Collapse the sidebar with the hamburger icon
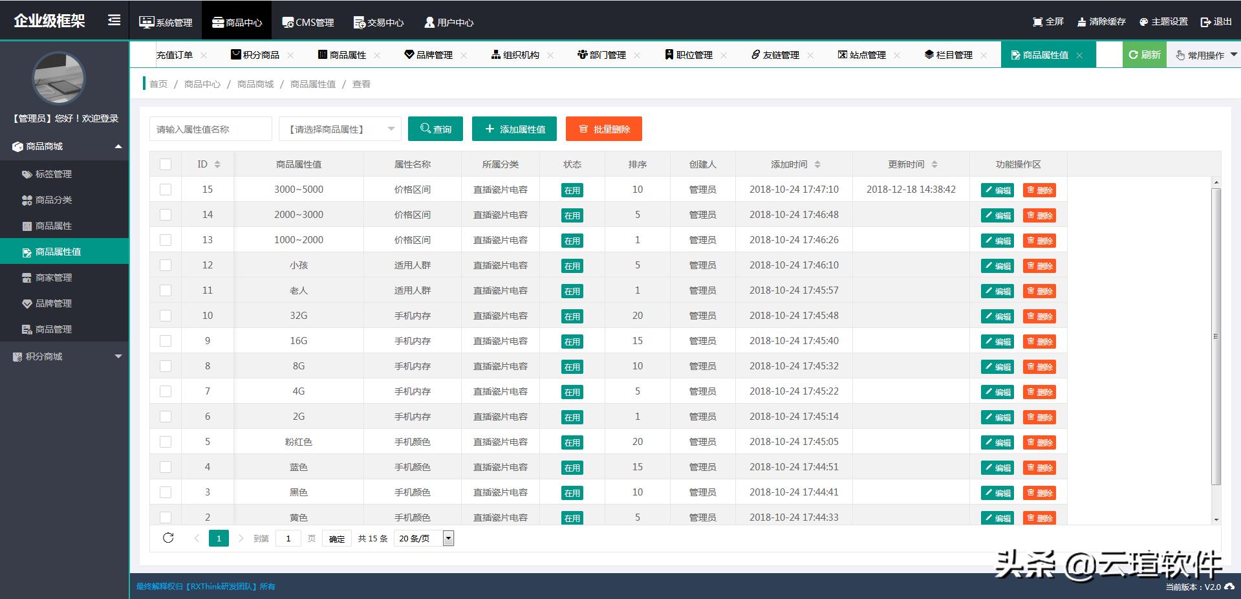The image size is (1241, 599). tap(114, 21)
